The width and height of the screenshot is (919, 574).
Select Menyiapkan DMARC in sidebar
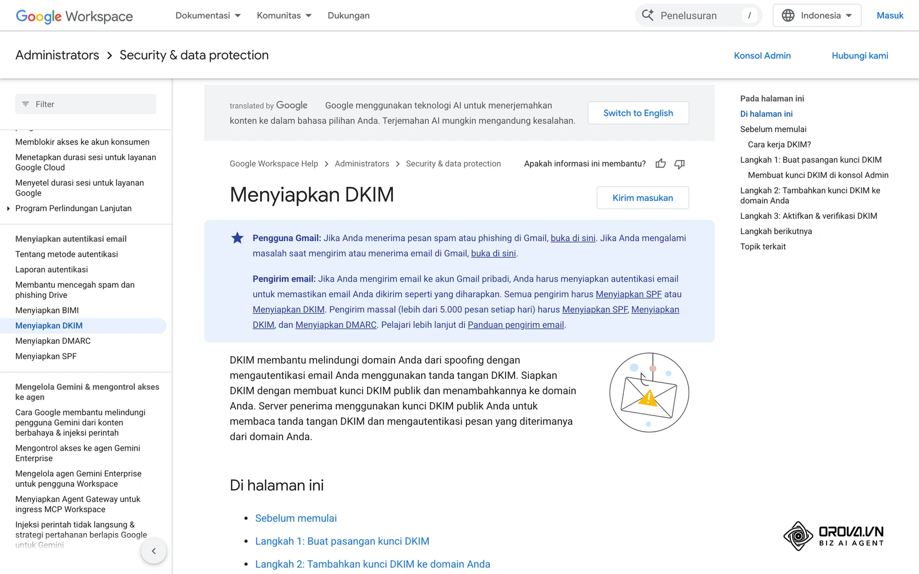(53, 341)
